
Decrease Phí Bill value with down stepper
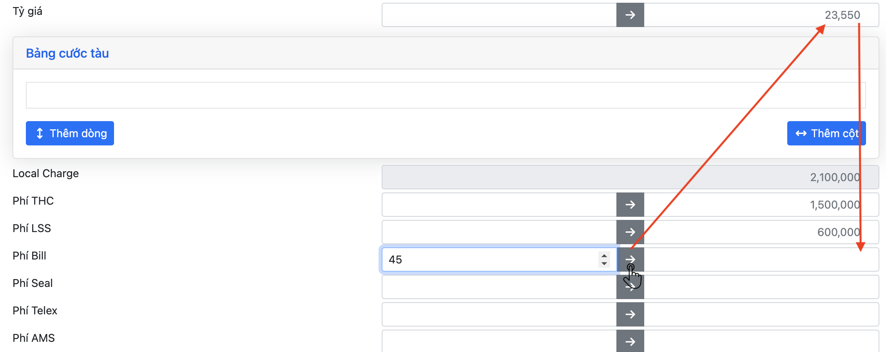click(604, 263)
